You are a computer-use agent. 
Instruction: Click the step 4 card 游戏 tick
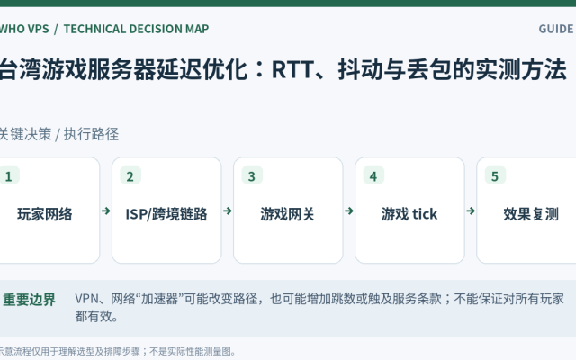coord(409,210)
